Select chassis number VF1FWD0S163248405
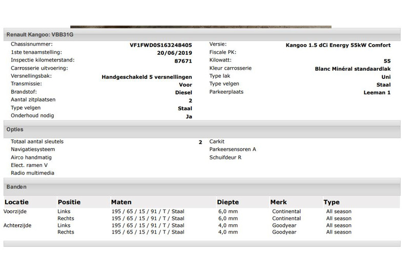Screen dimensions: 410x273 click(x=160, y=45)
